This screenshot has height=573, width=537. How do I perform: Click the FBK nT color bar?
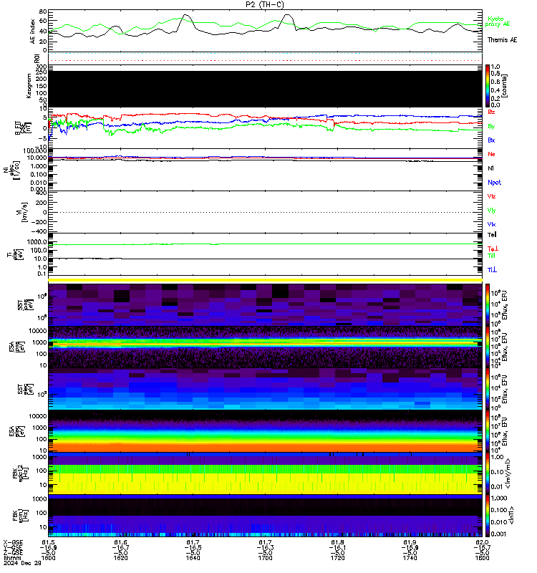tap(488, 516)
